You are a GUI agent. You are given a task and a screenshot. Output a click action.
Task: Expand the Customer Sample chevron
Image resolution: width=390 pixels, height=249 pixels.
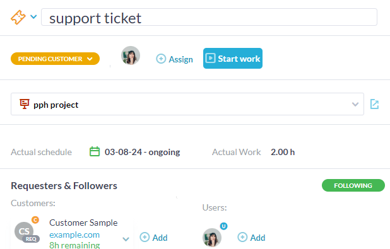tap(126, 239)
